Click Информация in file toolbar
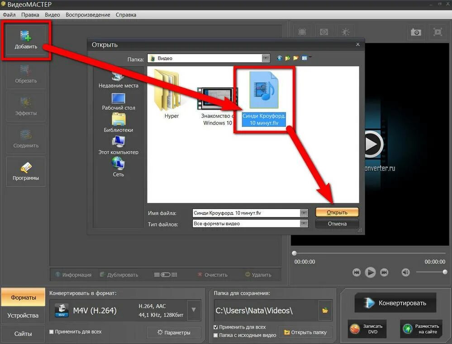The height and width of the screenshot is (344, 452). 73,274
